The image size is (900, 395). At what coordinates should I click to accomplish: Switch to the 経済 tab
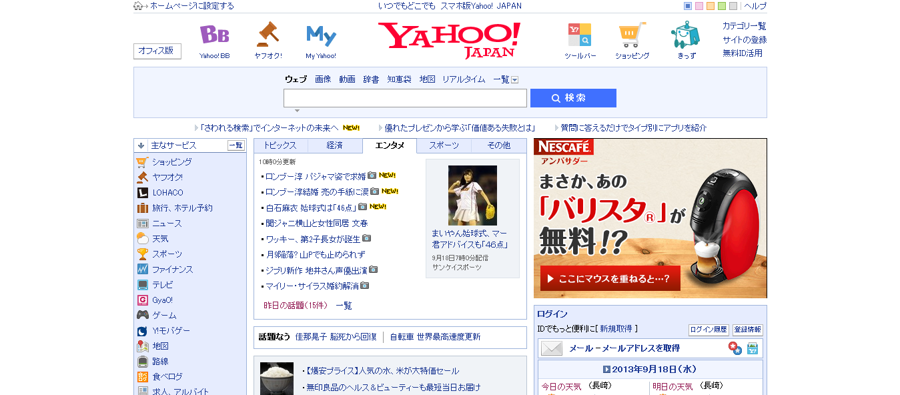tap(335, 145)
